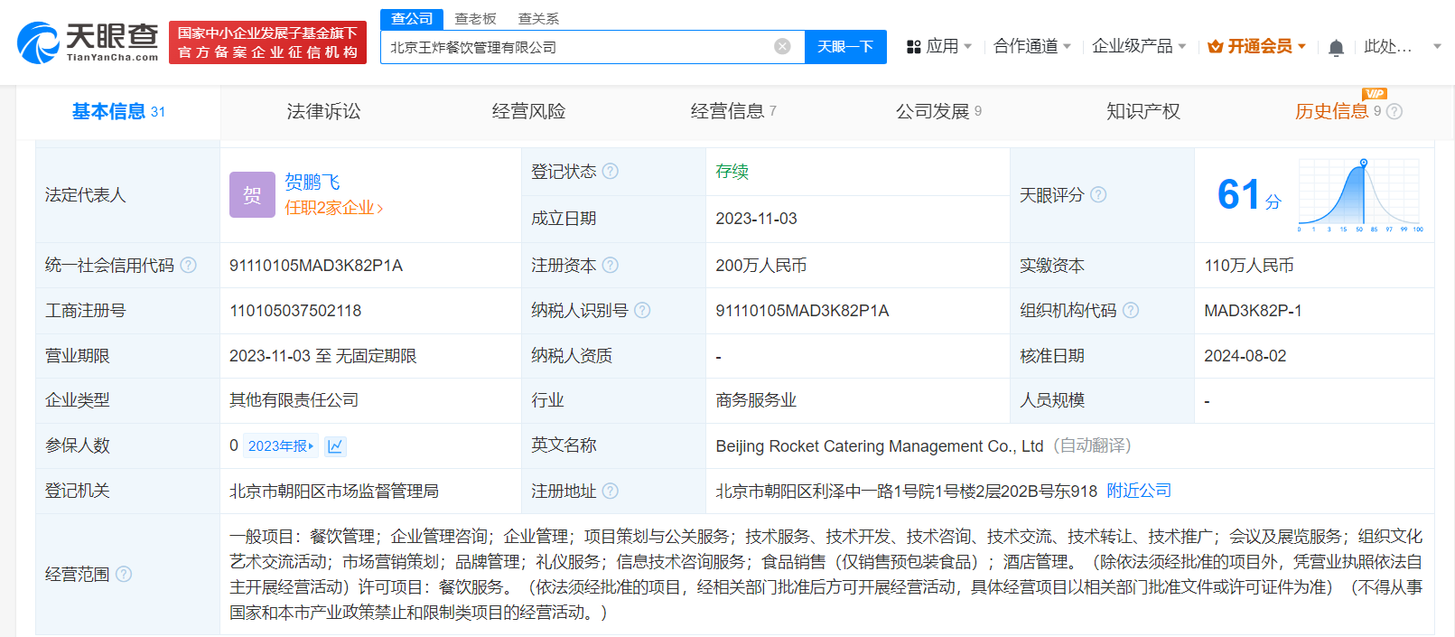Click the 贺 avatar thumbnail
This screenshot has height=637, width=1455.
[x=252, y=195]
